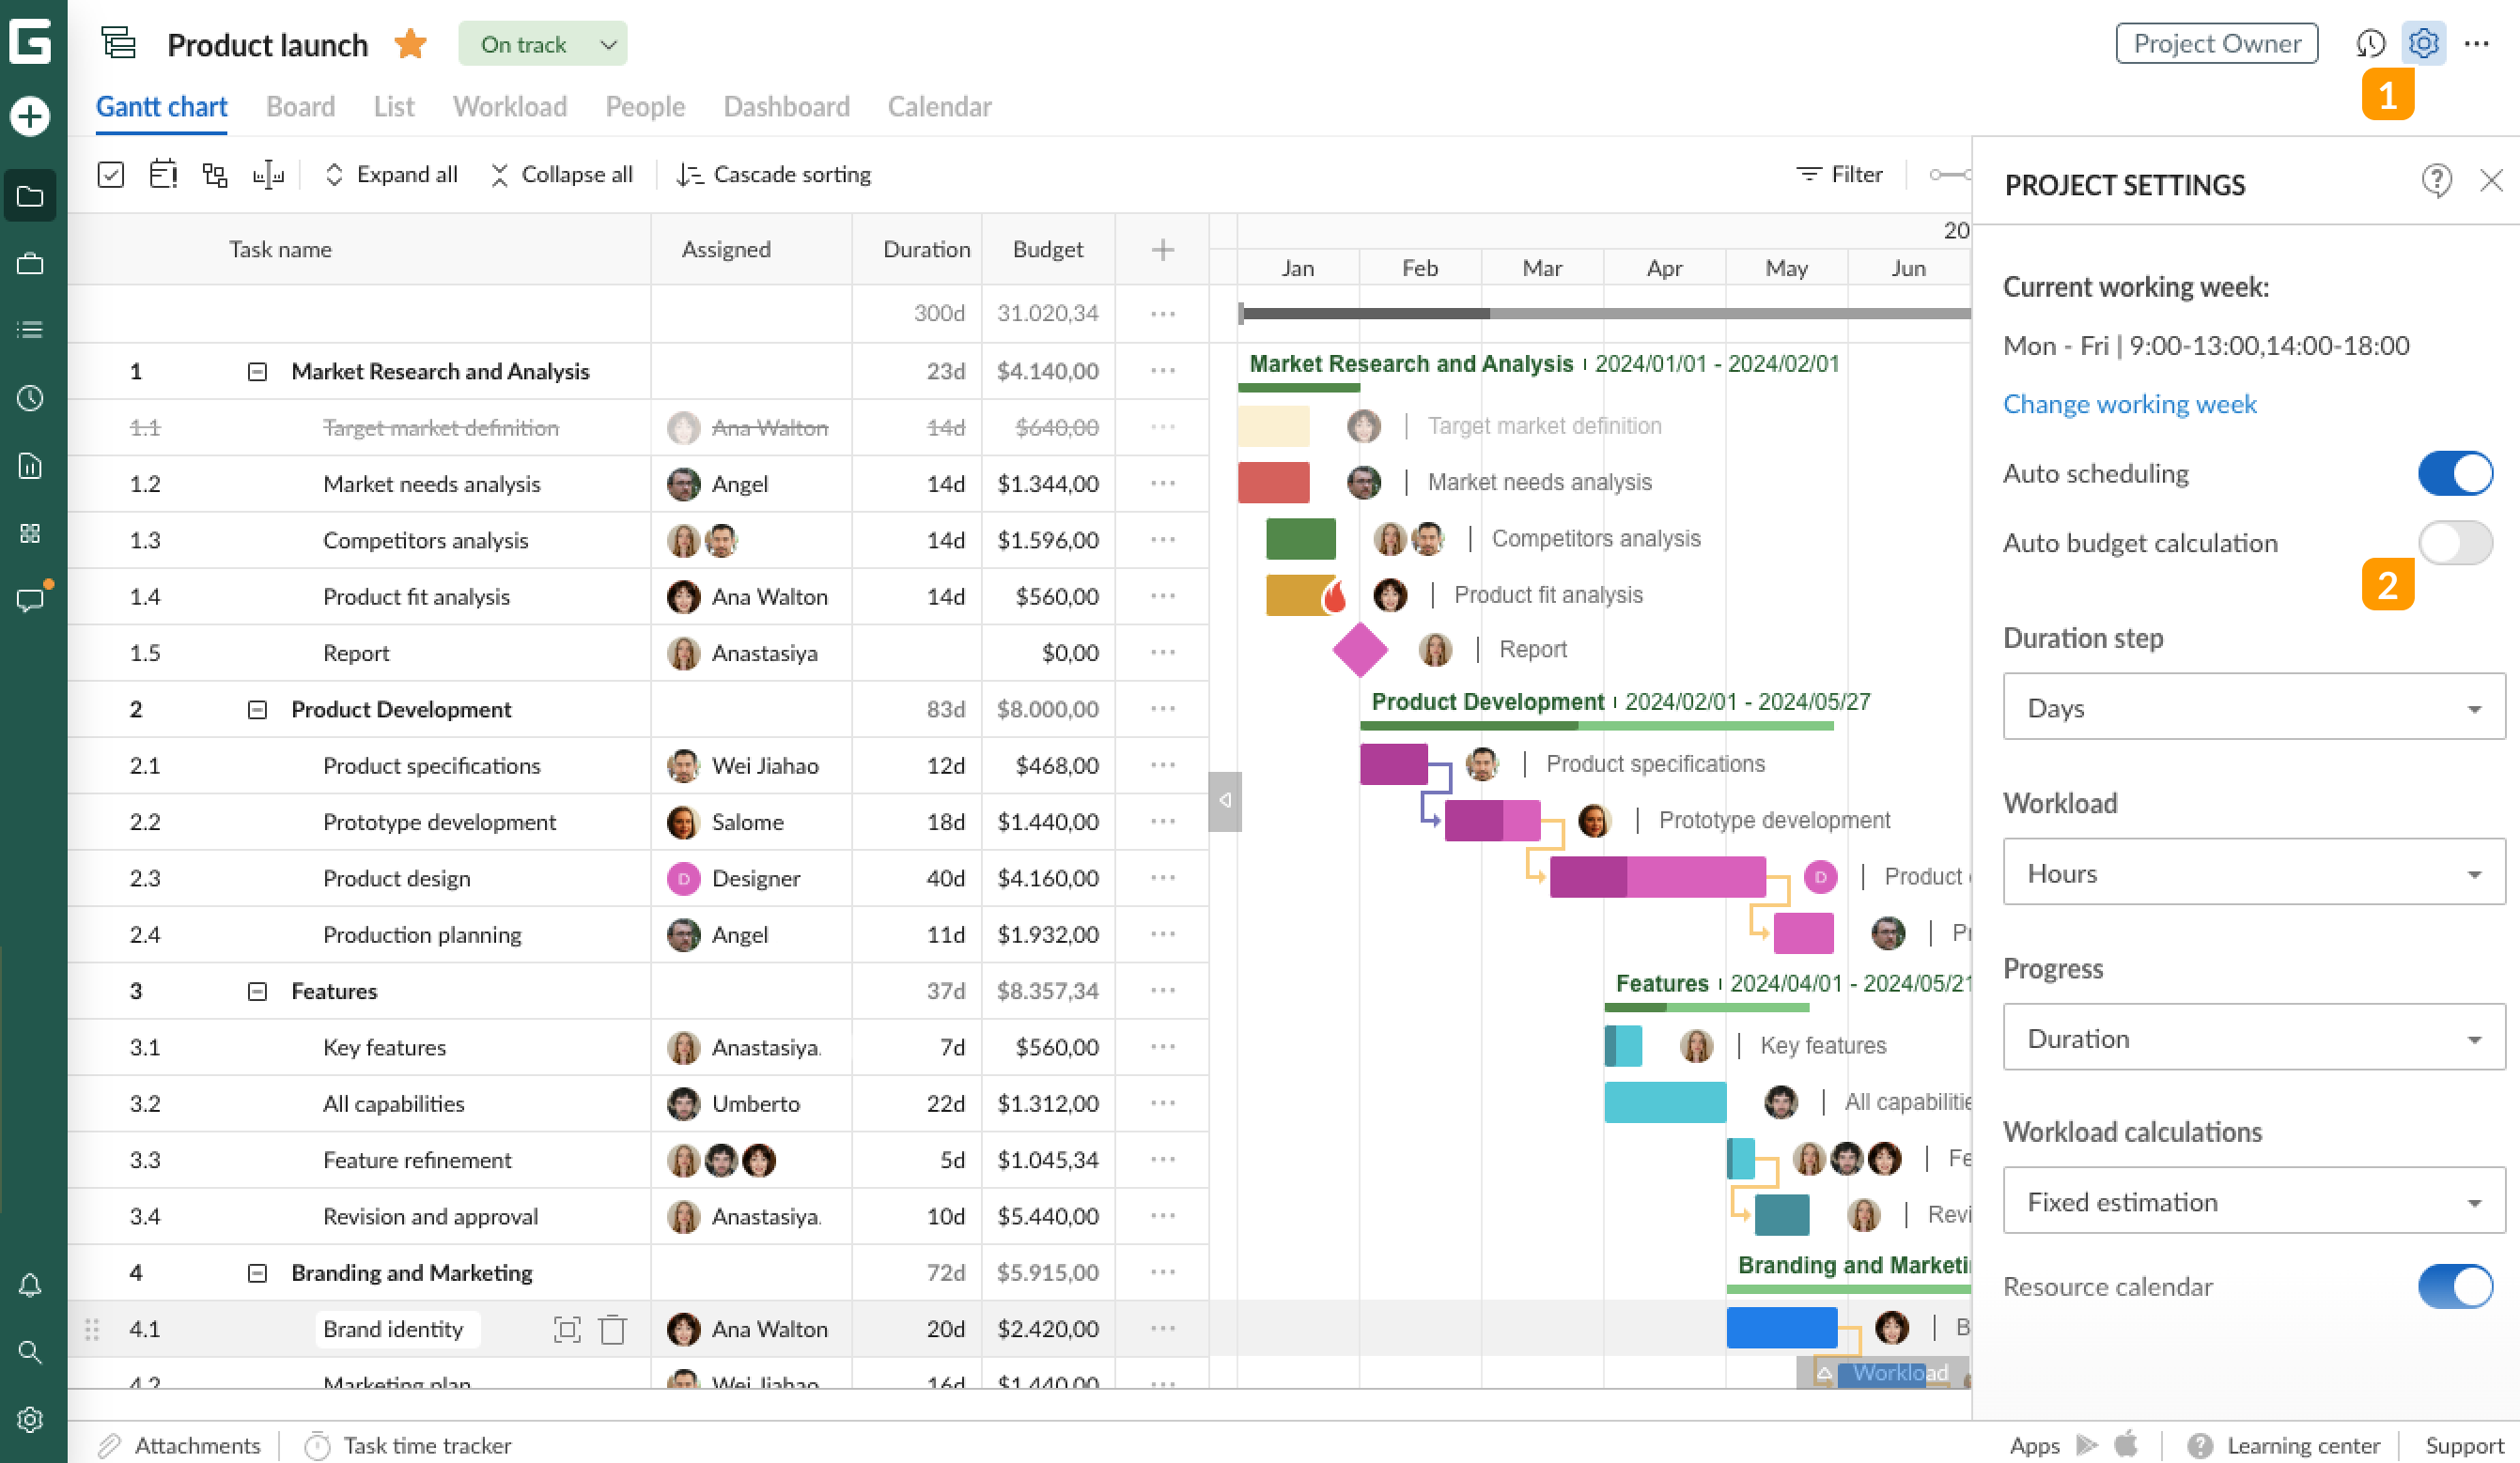Click the red Market needs analysis bar
This screenshot has height=1463, width=2520.
pyautogui.click(x=1273, y=482)
